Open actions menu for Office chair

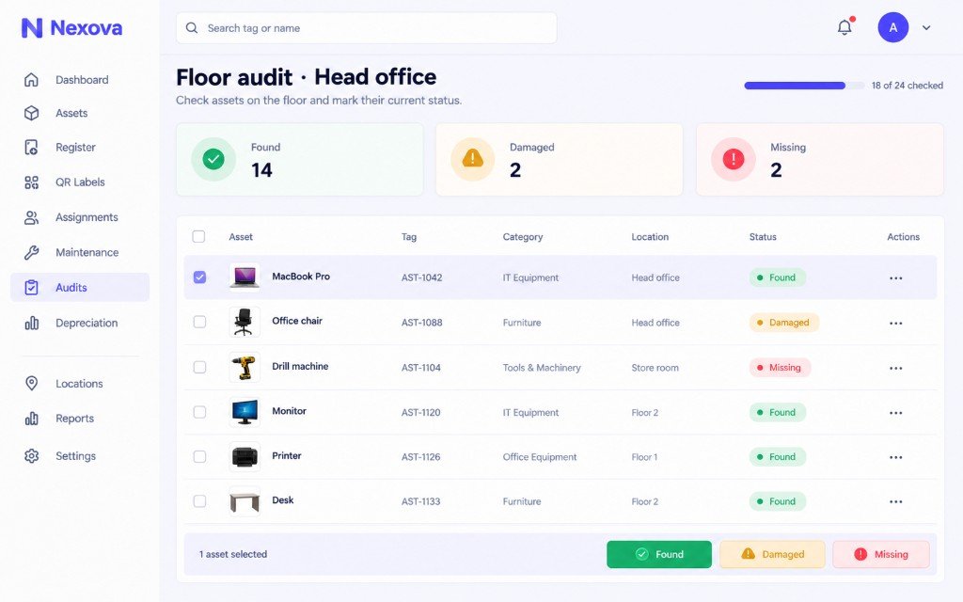pos(895,324)
